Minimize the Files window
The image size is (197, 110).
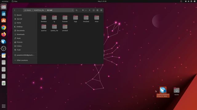tap(94, 10)
